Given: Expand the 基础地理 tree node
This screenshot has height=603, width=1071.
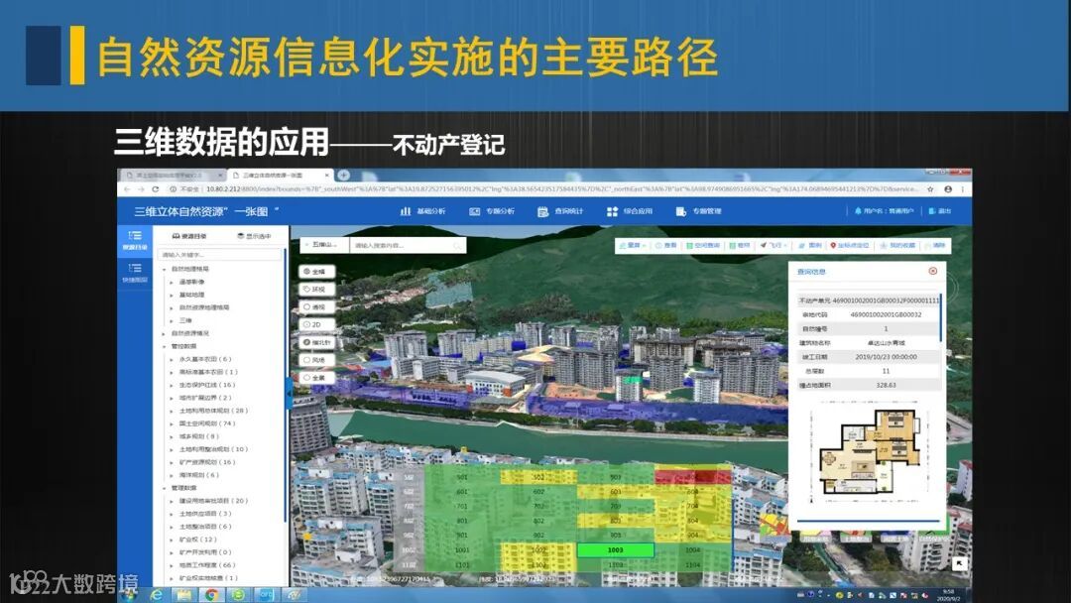Looking at the screenshot, I should 172,295.
